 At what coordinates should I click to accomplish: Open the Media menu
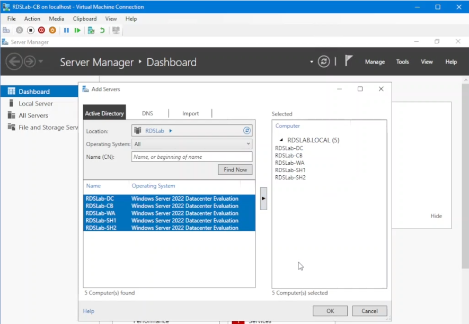(x=56, y=19)
